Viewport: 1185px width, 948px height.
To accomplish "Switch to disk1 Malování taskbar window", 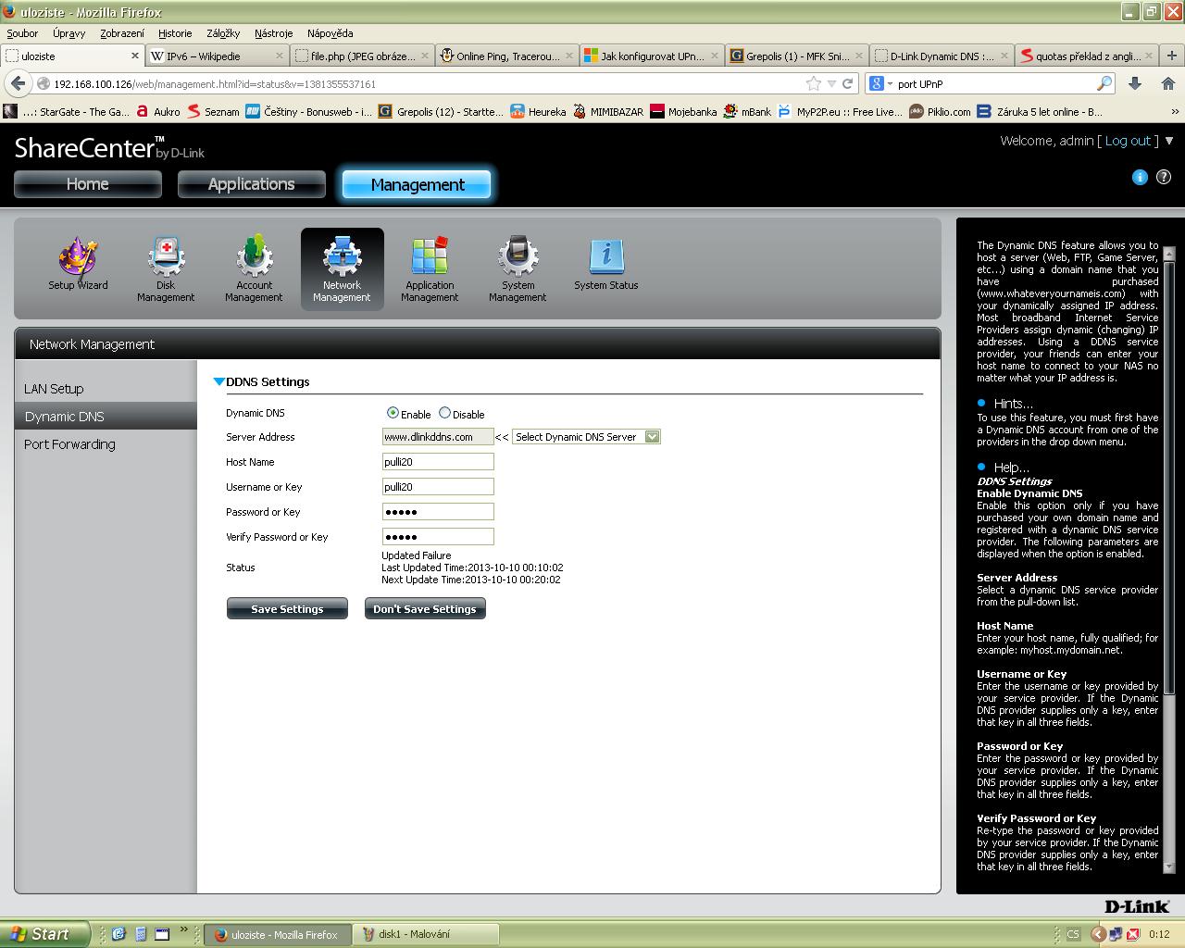I will coord(427,934).
